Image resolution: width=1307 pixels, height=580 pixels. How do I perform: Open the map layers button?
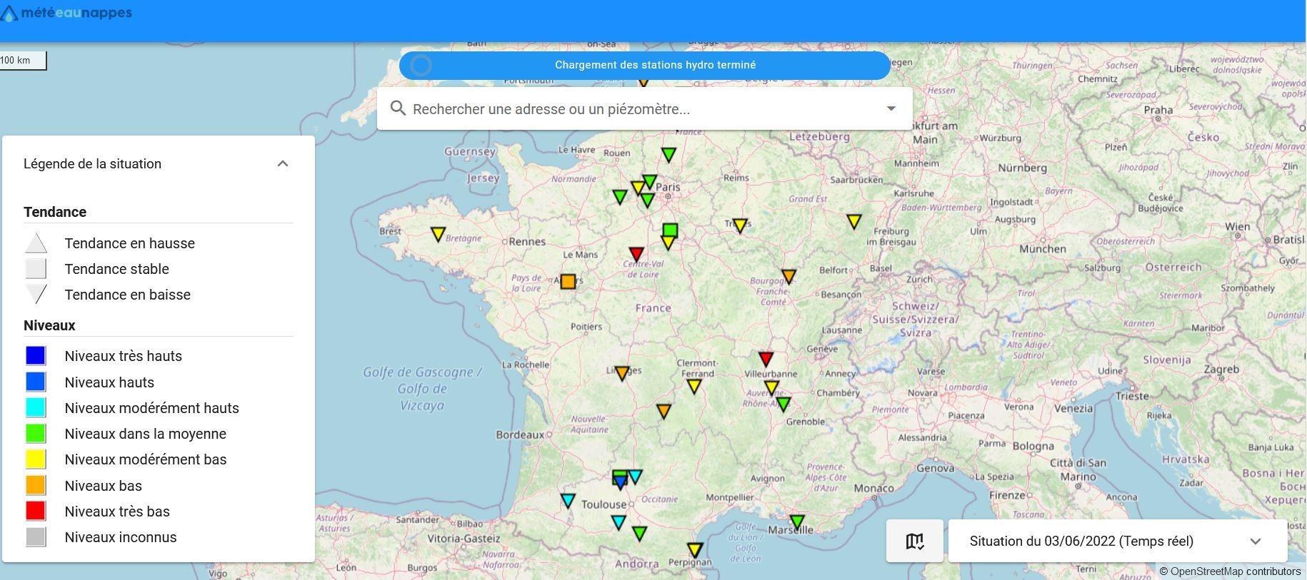[915, 541]
